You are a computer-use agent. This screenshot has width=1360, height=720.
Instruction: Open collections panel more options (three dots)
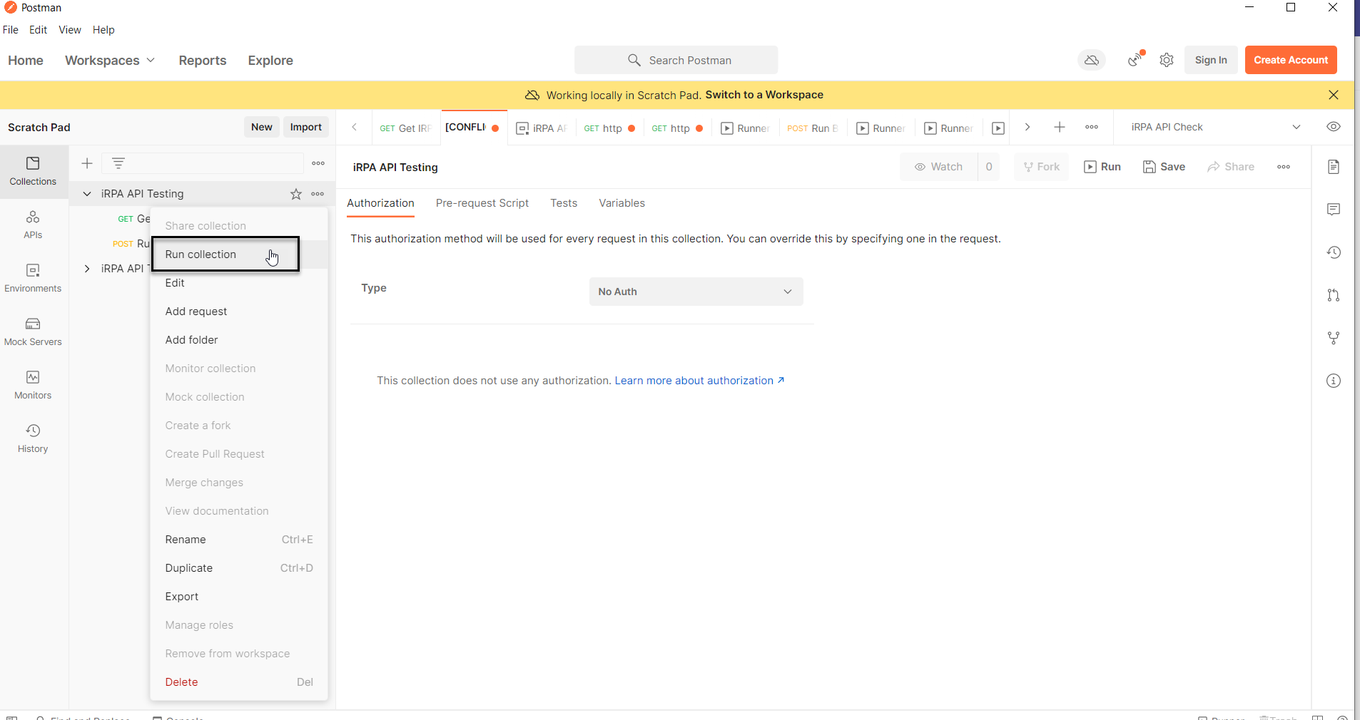[x=318, y=163]
